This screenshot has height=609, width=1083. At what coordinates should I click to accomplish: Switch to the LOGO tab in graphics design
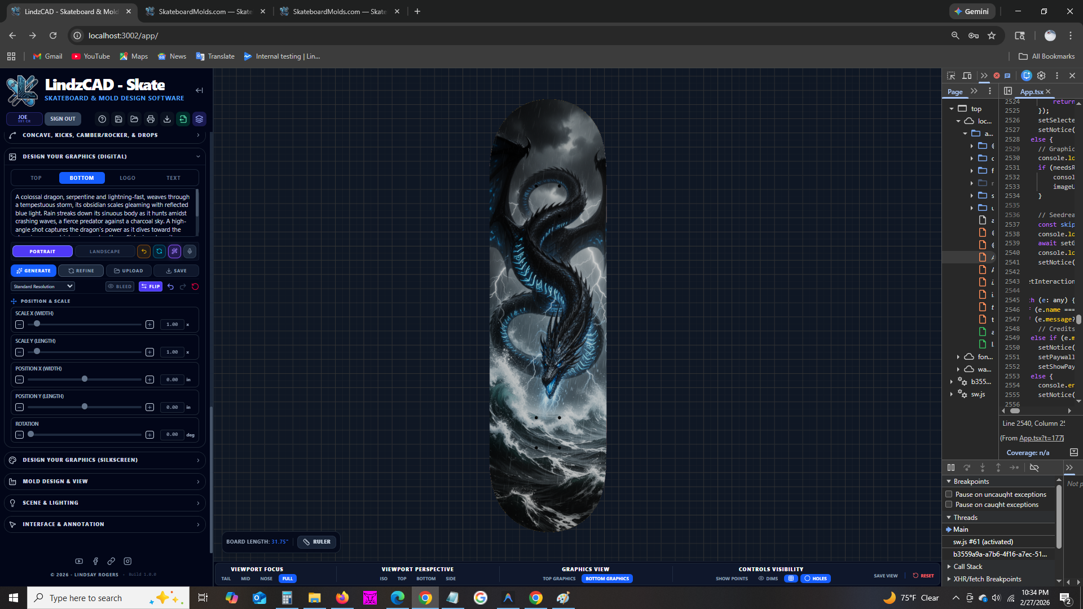[127, 178]
